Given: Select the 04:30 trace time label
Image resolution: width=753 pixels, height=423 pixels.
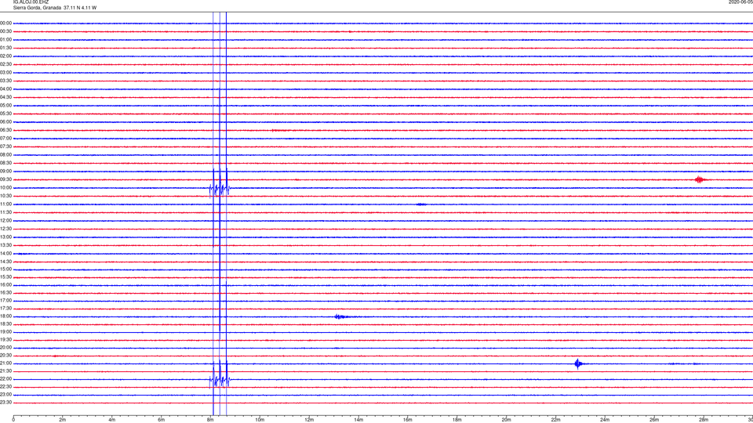Looking at the screenshot, I should [x=5, y=97].
